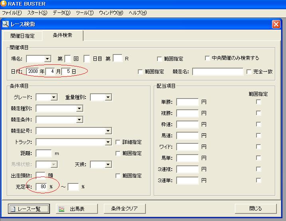
Task: Enable range checkbox for 馬連
Action: (x=258, y=135)
